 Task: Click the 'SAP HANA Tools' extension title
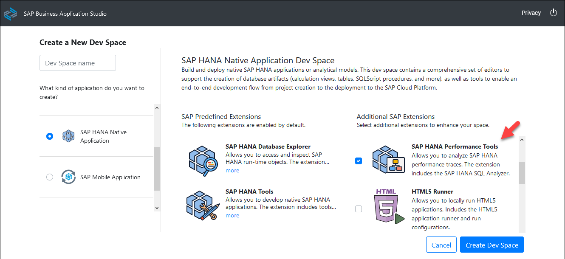tap(249, 191)
